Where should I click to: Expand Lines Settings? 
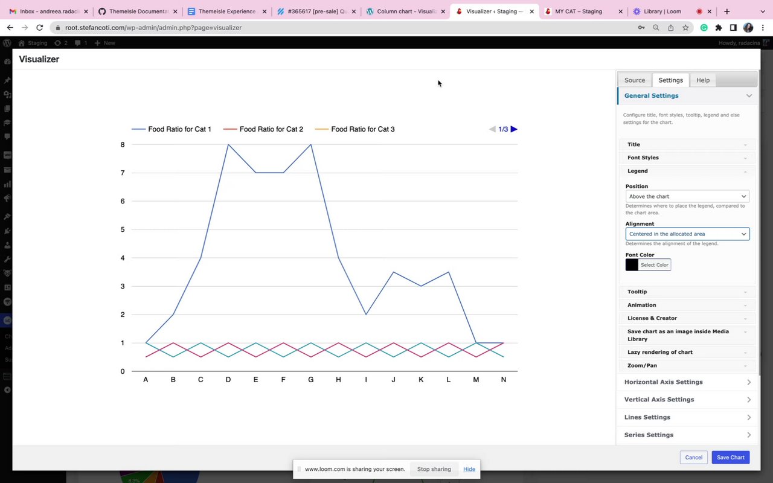tap(687, 417)
